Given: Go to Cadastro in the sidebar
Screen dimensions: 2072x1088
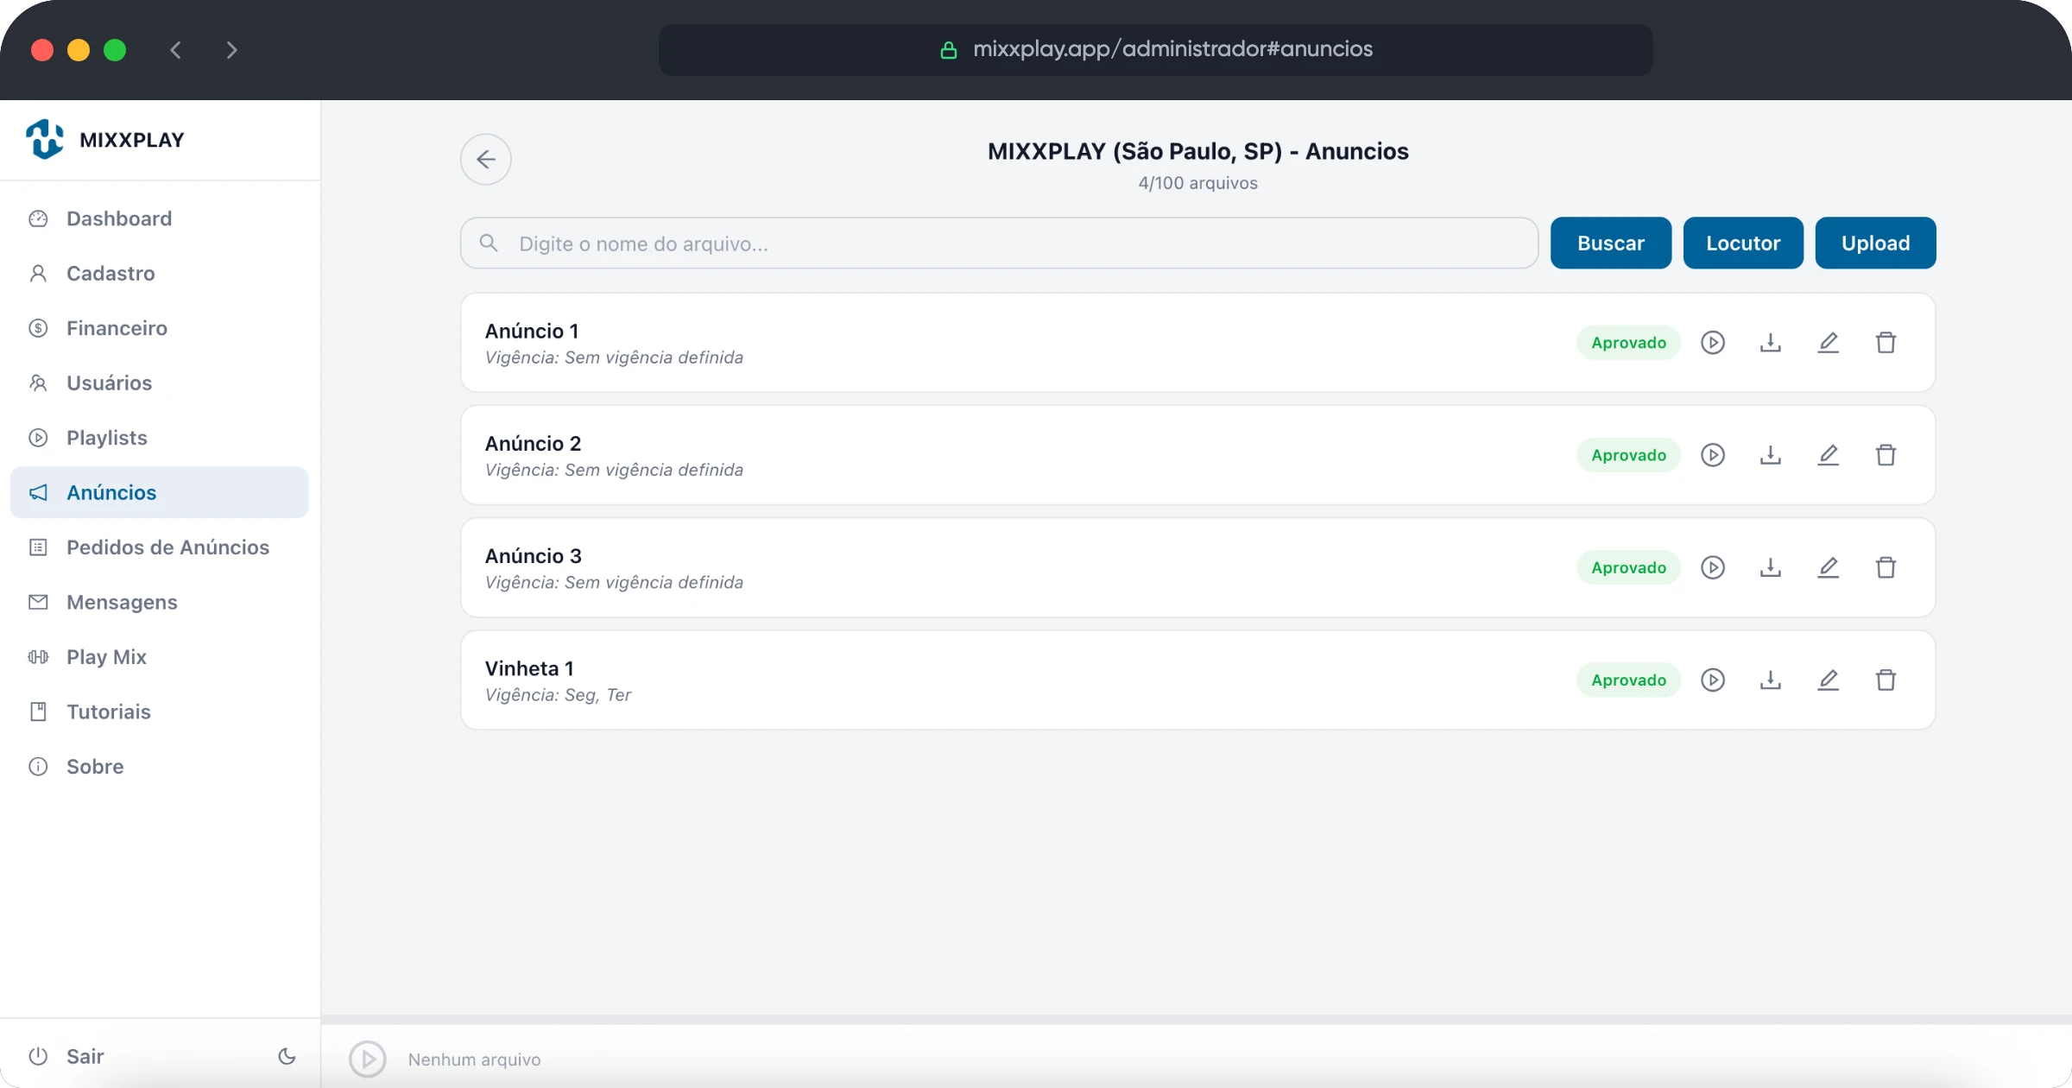Looking at the screenshot, I should coord(160,274).
